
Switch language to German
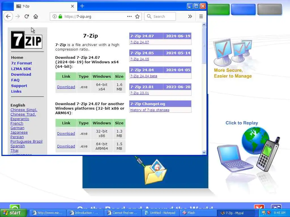(x=17, y=128)
